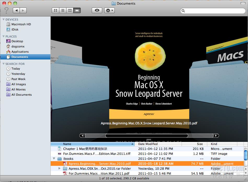Open the Action gear menu

[109, 11]
